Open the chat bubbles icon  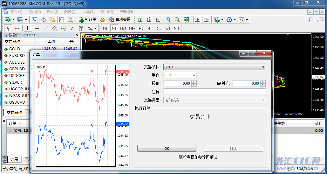point(320,20)
